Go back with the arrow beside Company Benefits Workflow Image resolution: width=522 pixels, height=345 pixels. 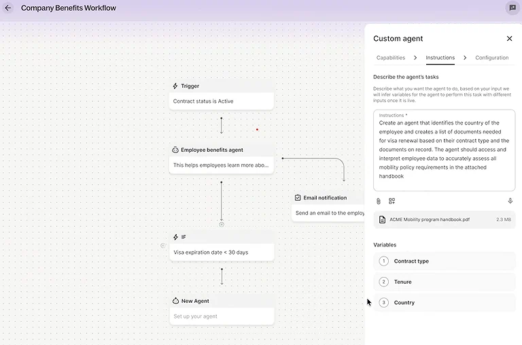8,7
